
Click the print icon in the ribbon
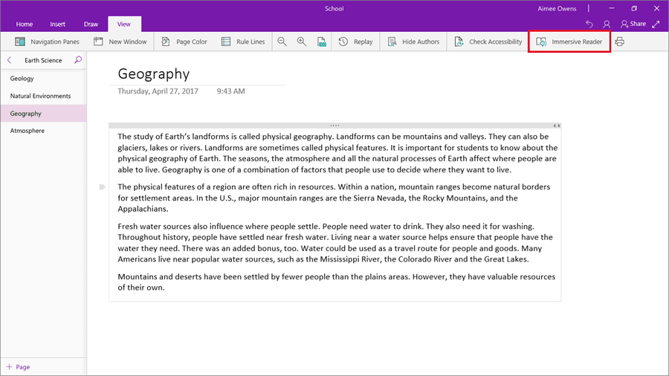pyautogui.click(x=620, y=42)
